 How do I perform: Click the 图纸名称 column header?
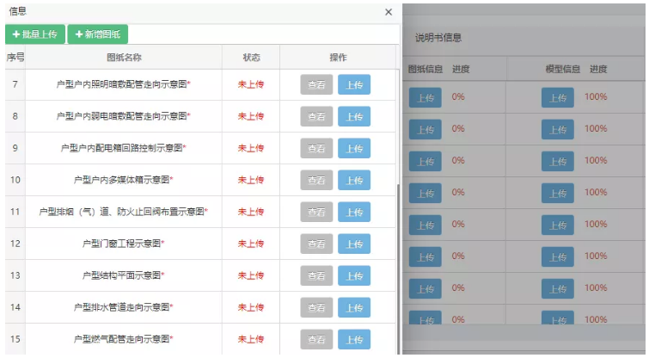pyautogui.click(x=123, y=58)
